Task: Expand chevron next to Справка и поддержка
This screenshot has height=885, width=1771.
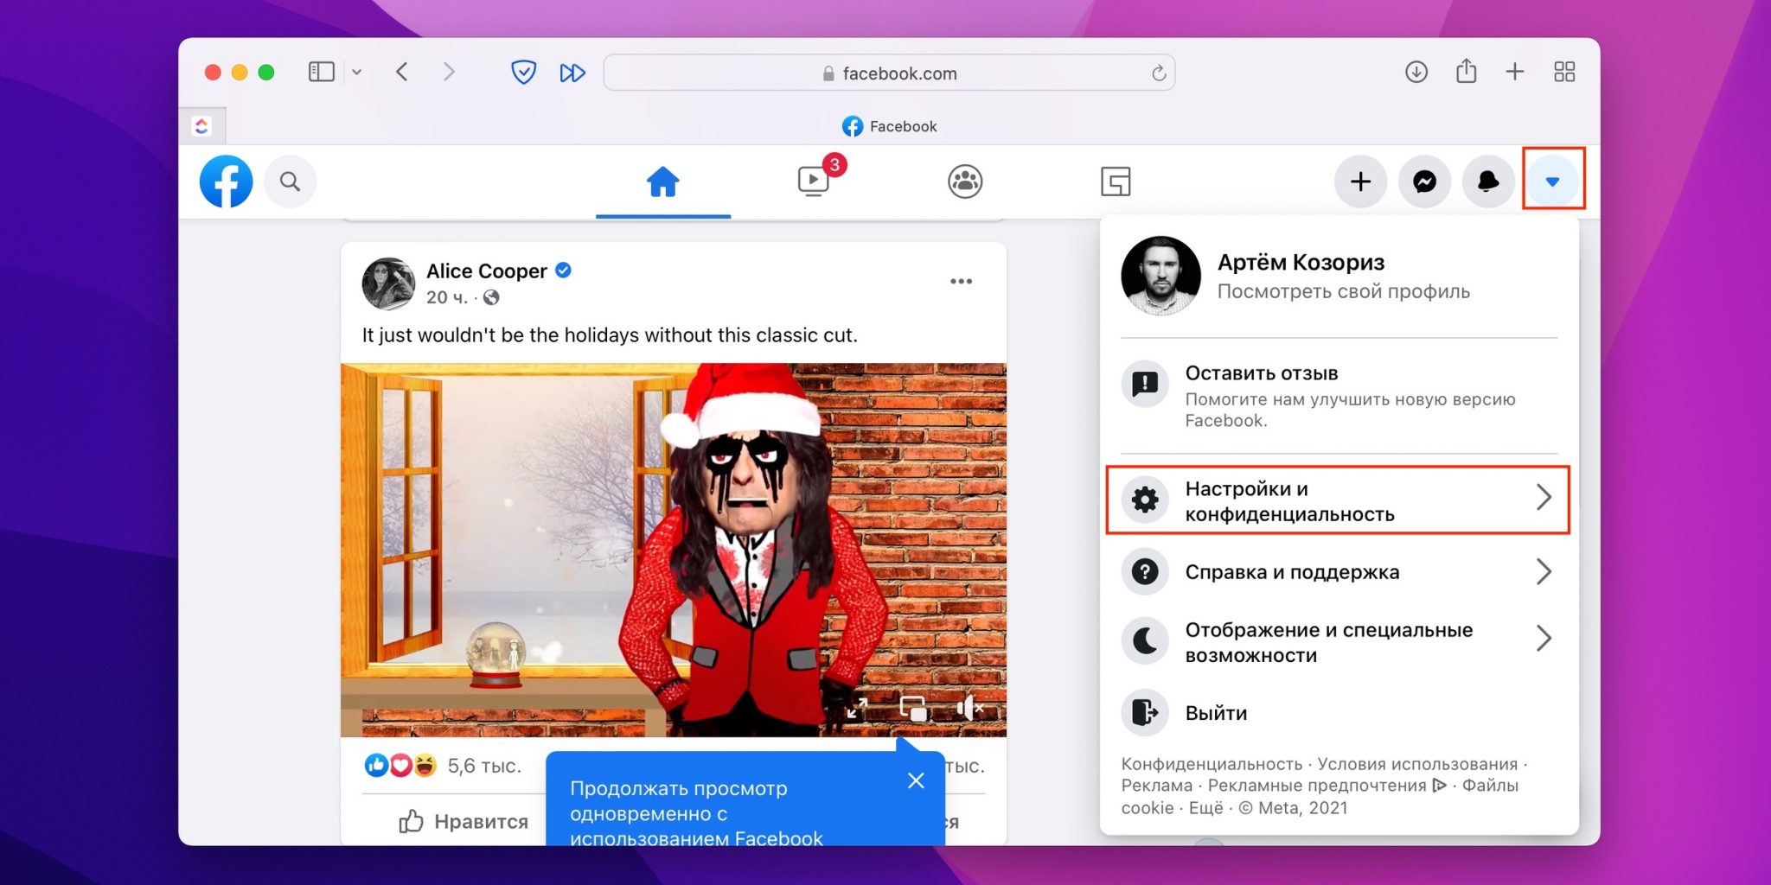Action: (x=1544, y=571)
